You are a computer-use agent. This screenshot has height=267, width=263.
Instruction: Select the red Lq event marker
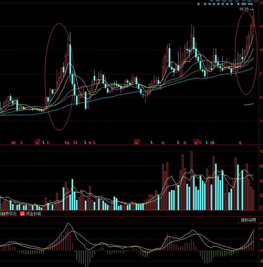click(x=67, y=143)
